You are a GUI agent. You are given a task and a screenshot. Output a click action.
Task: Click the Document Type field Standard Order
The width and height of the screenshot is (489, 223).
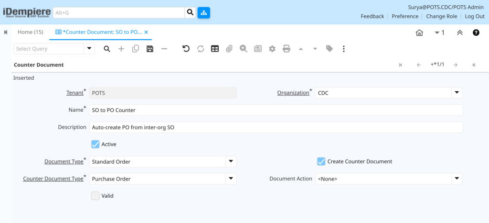tap(157, 161)
